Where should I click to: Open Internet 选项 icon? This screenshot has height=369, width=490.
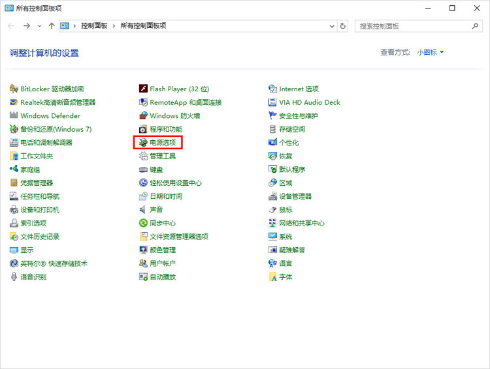point(272,89)
